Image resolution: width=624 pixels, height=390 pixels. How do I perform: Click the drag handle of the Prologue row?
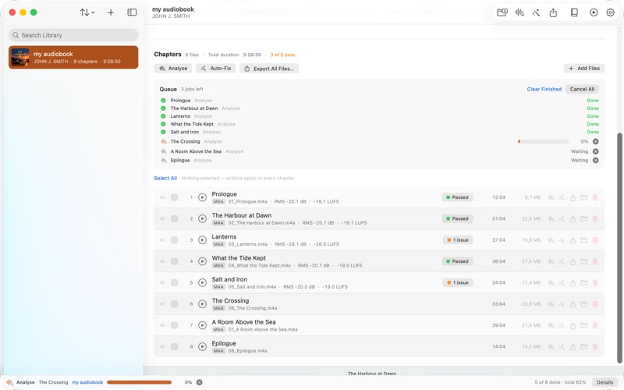162,197
